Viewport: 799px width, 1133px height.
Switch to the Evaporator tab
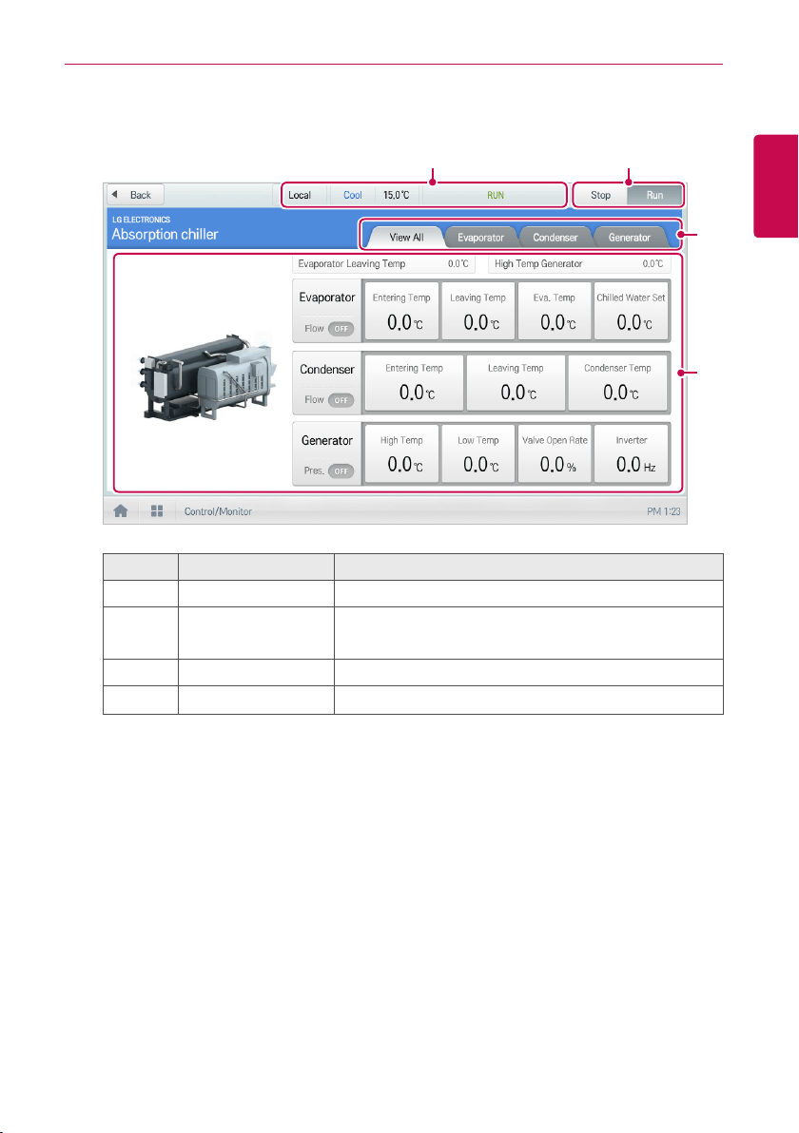tap(481, 237)
